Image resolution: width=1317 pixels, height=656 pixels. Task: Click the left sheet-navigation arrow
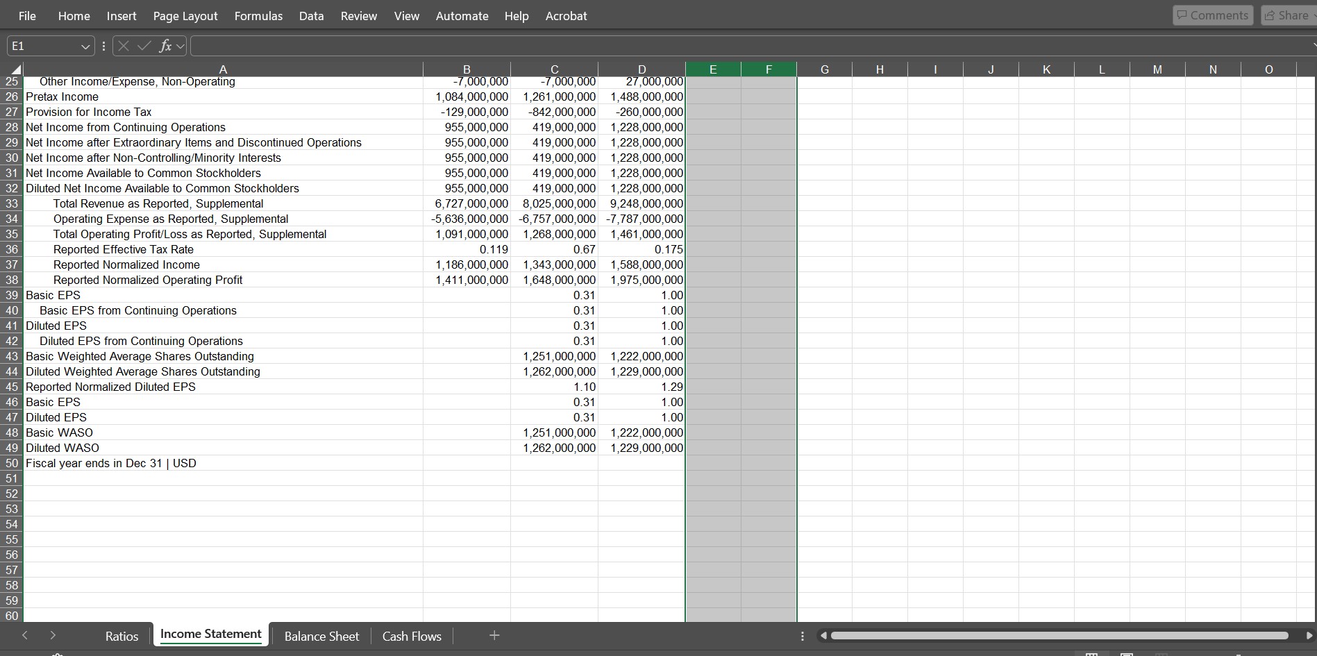(x=25, y=635)
